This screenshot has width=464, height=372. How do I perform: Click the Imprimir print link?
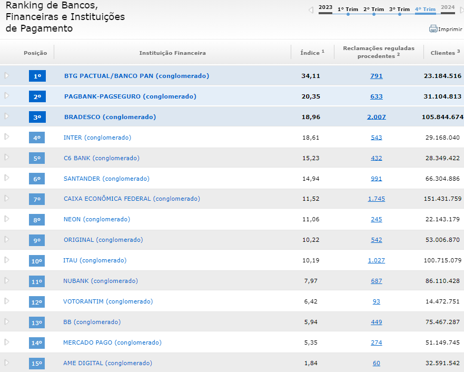tap(450, 30)
